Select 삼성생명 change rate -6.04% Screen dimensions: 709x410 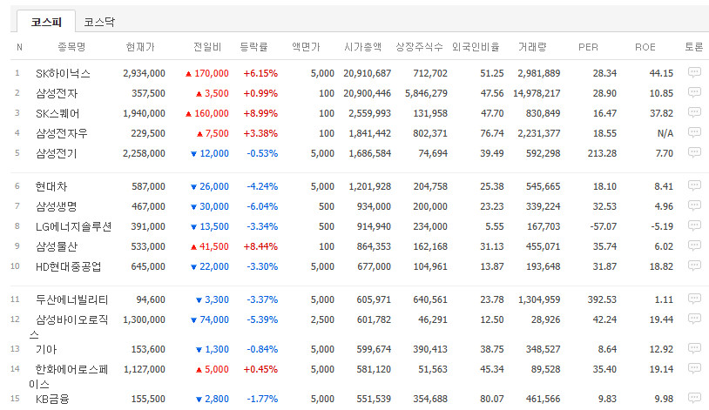[x=262, y=206]
